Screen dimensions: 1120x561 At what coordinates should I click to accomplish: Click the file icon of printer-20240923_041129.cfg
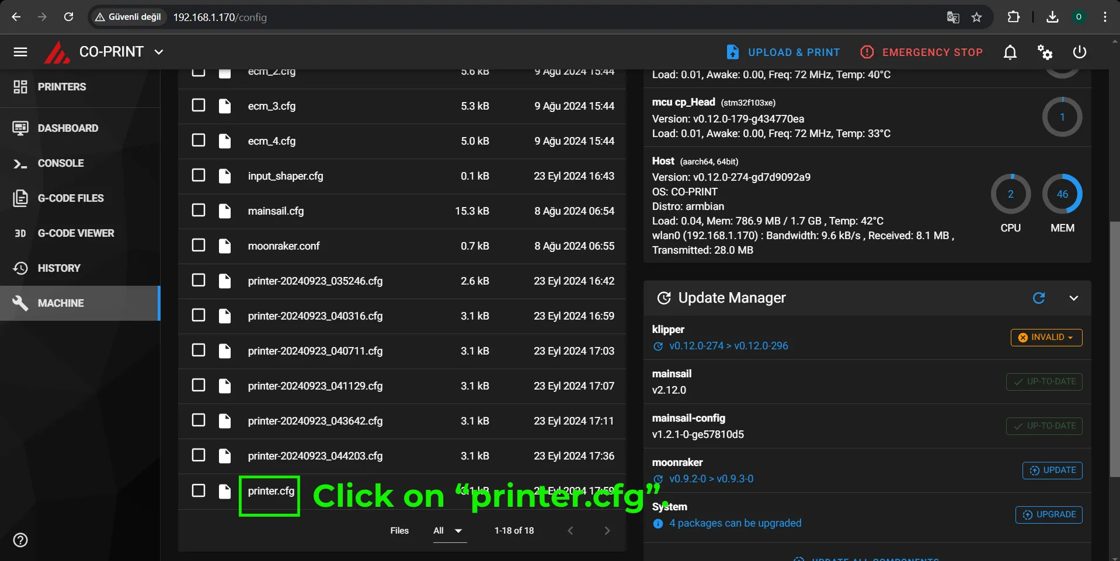pos(225,386)
